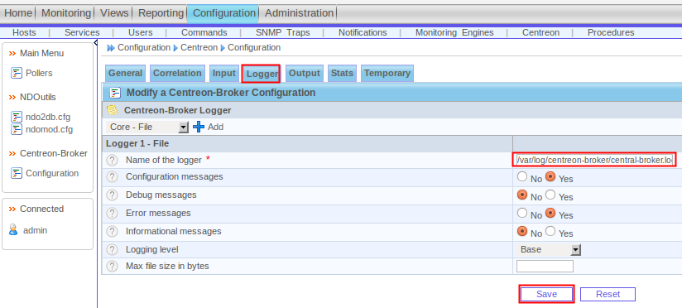
Task: Open the Pollers link in Main Menu
Action: click(x=39, y=73)
